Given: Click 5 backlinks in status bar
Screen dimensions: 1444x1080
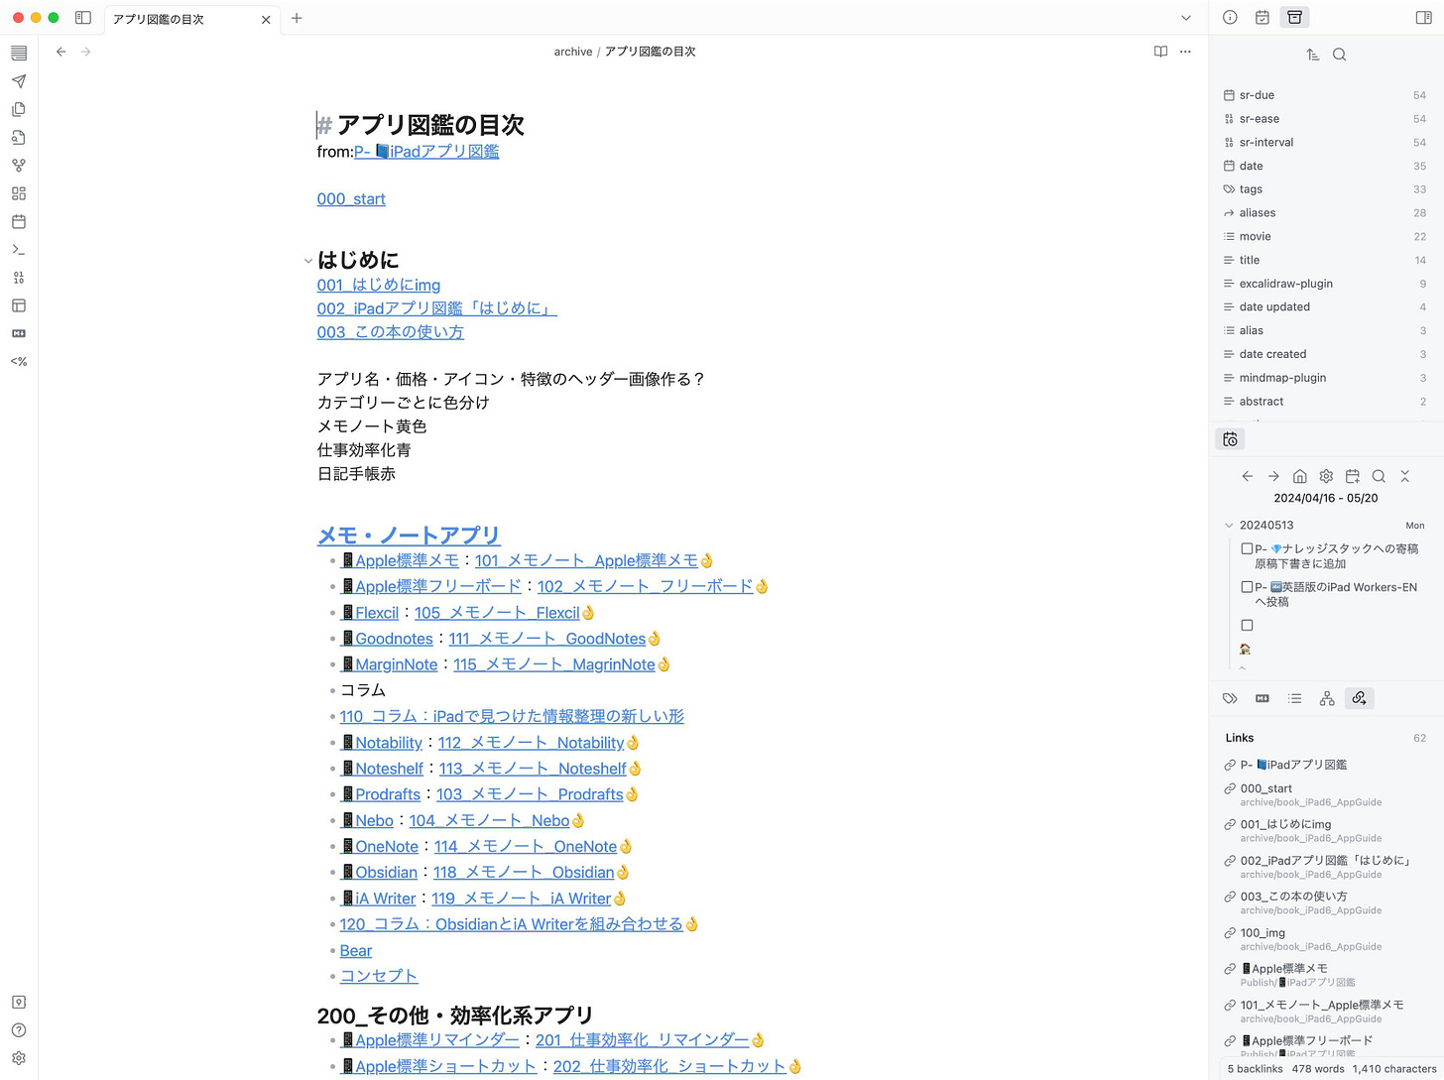Looking at the screenshot, I should pyautogui.click(x=1255, y=1069).
